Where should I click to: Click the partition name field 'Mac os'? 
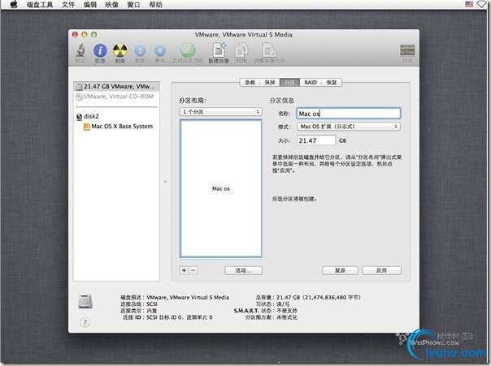pyautogui.click(x=349, y=113)
